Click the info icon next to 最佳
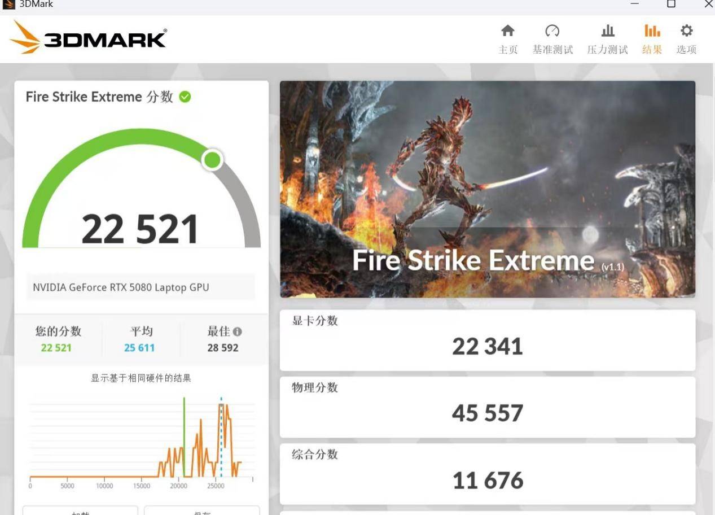The height and width of the screenshot is (515, 715). 238,331
